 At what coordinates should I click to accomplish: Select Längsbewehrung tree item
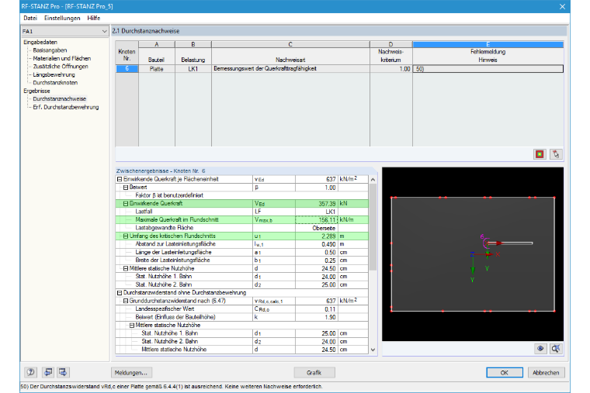pyautogui.click(x=54, y=74)
